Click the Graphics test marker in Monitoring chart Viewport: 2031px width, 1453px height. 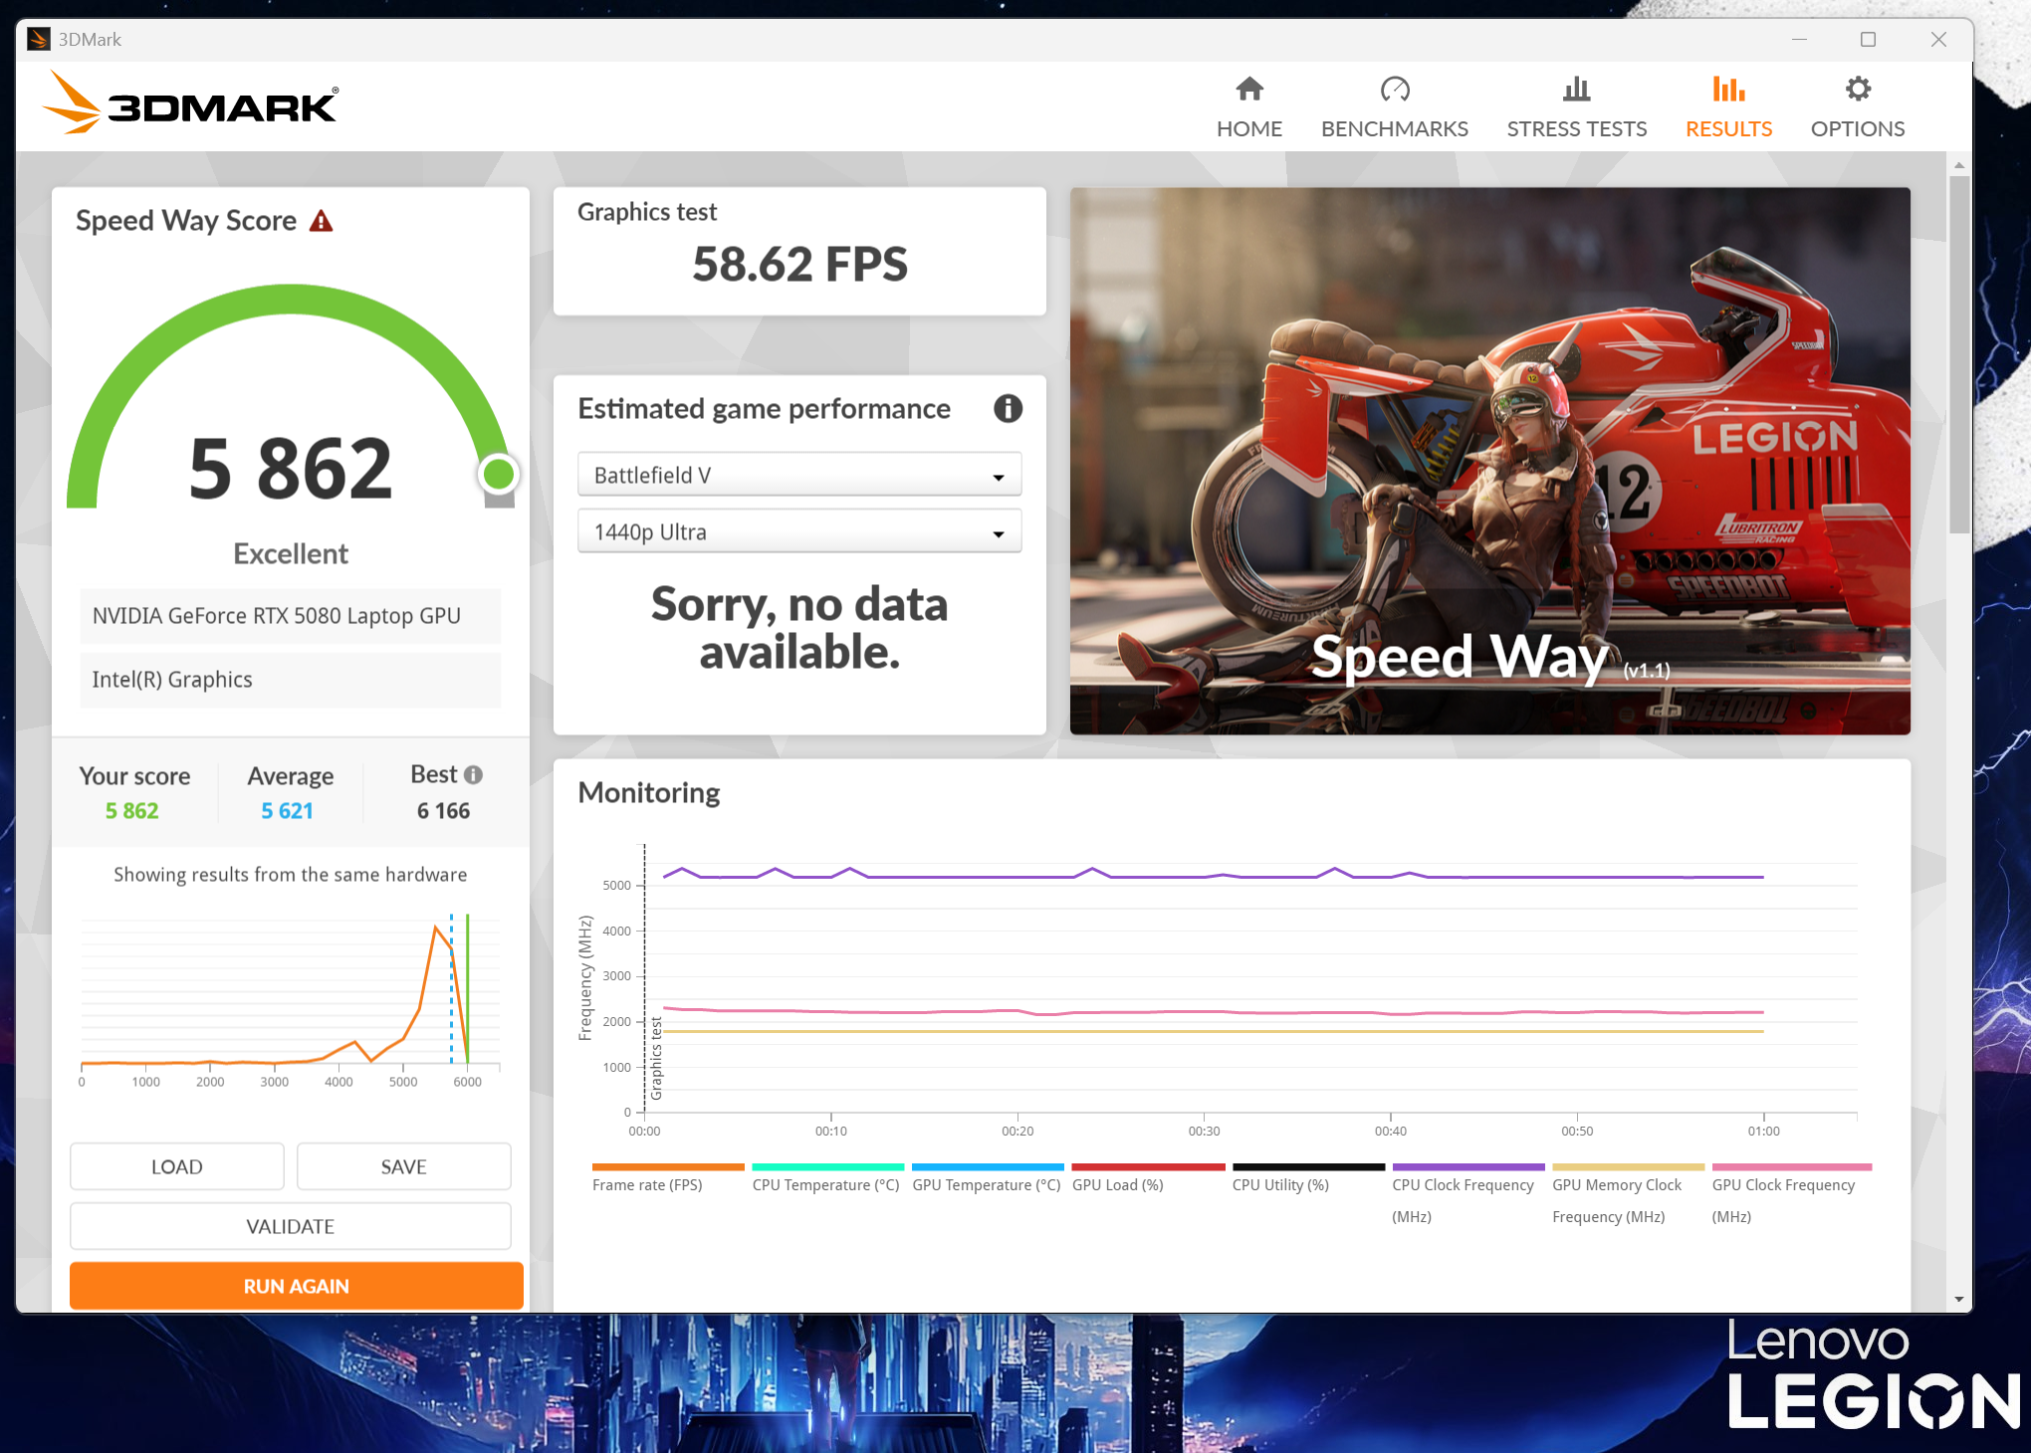656,1058
